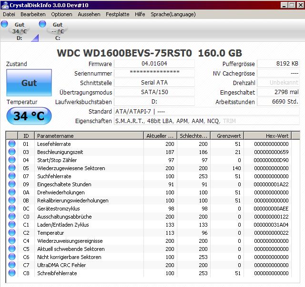The height and width of the screenshot is (287, 305).
Task: Click status orb of Wiederzugewiesene Sektoren row
Action: coord(12,168)
